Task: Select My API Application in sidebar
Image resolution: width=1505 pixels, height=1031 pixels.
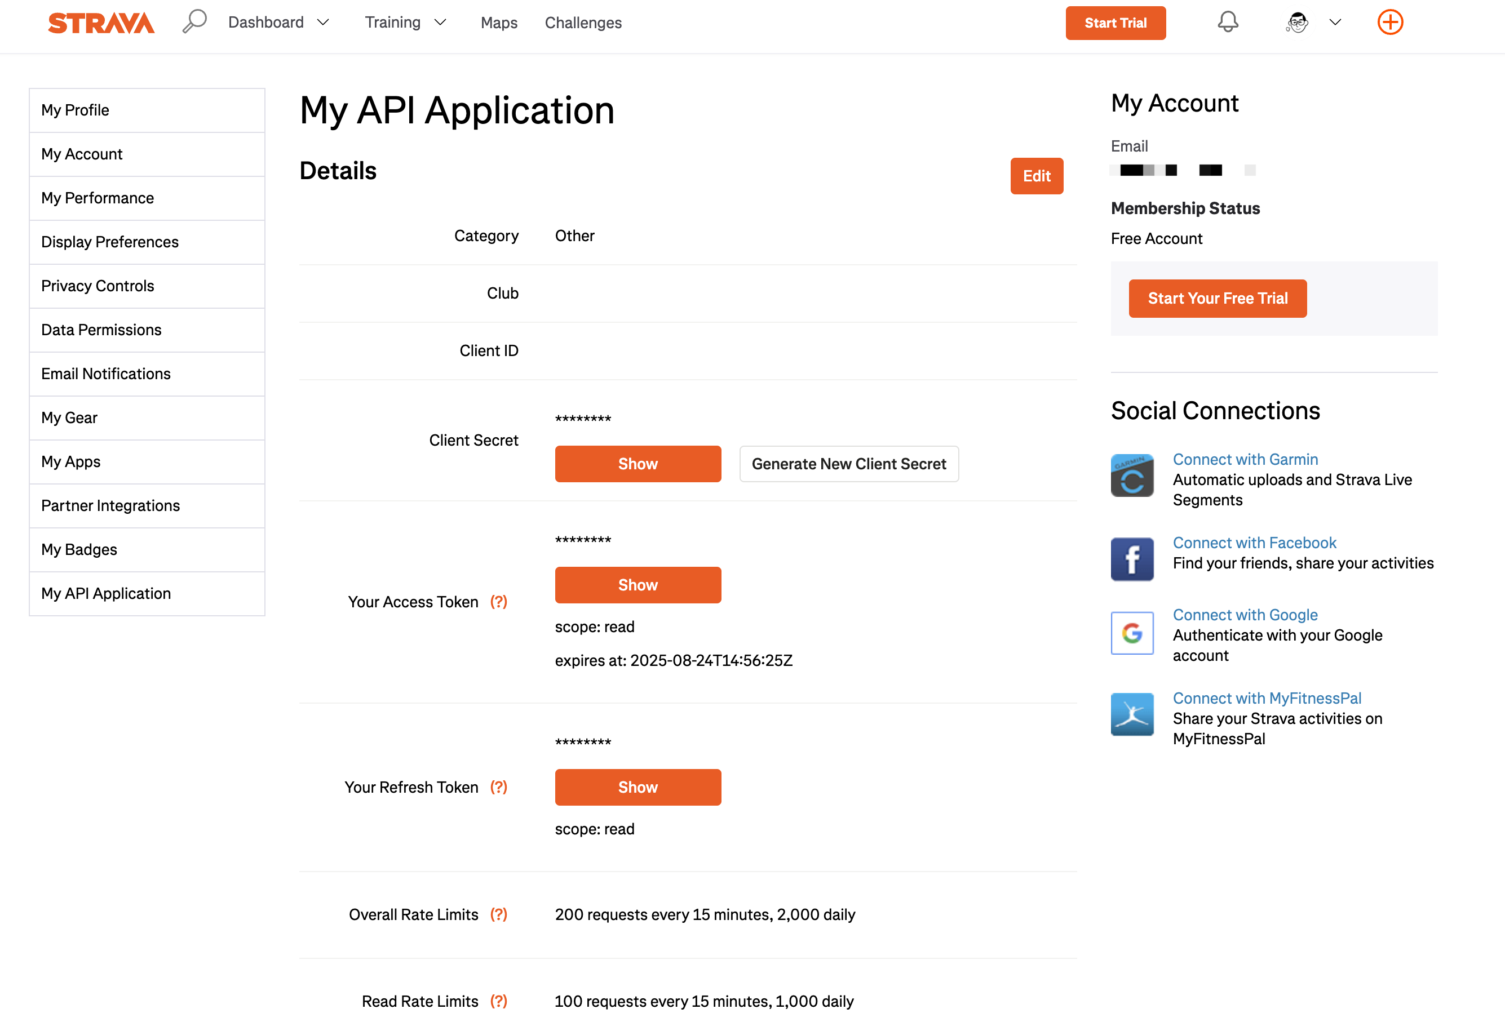Action: click(x=147, y=594)
